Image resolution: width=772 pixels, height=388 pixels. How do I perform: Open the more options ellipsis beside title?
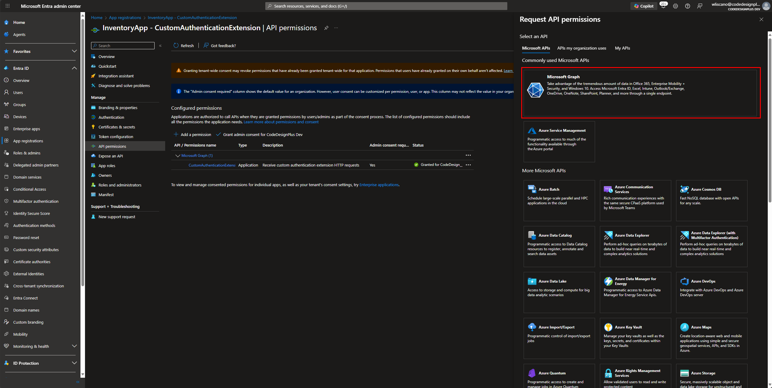pyautogui.click(x=336, y=28)
